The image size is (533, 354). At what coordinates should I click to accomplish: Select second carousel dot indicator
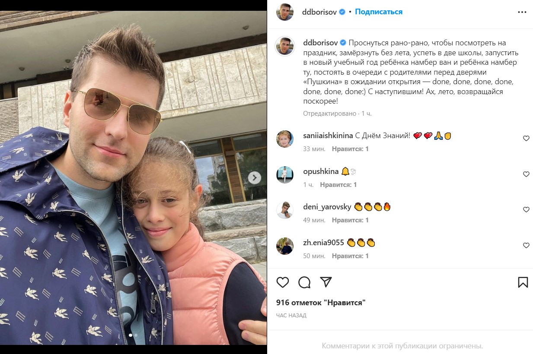point(136,335)
